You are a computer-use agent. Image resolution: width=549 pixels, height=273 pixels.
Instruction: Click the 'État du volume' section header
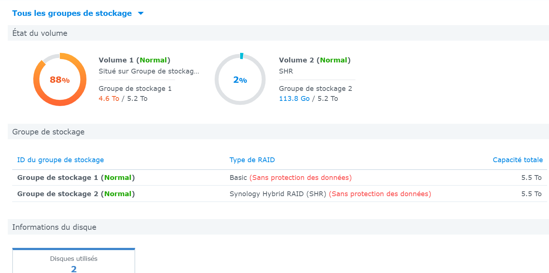pyautogui.click(x=40, y=33)
